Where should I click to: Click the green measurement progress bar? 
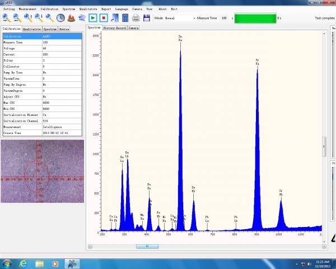click(255, 18)
